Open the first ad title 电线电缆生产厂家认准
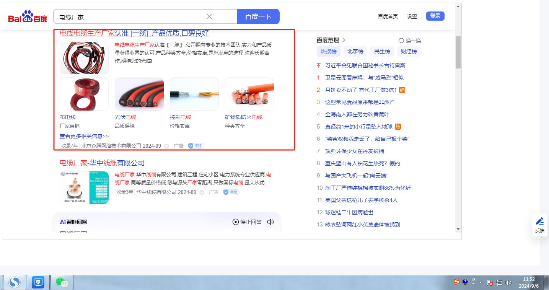The width and height of the screenshot is (549, 290). 134,33
